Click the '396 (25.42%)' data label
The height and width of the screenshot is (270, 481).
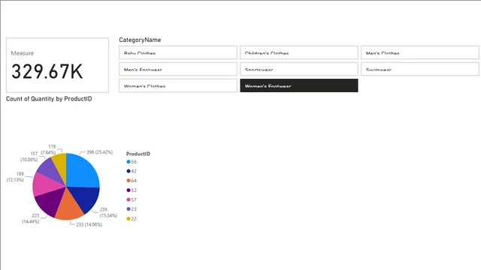tap(99, 152)
